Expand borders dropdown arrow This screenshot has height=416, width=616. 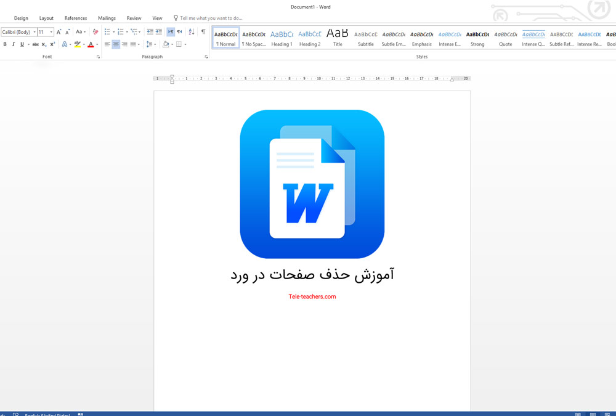(x=185, y=44)
